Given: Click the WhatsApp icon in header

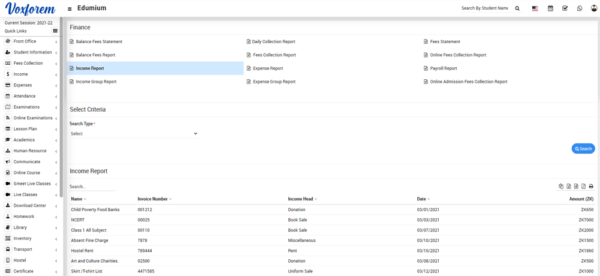Looking at the screenshot, I should click(x=580, y=8).
